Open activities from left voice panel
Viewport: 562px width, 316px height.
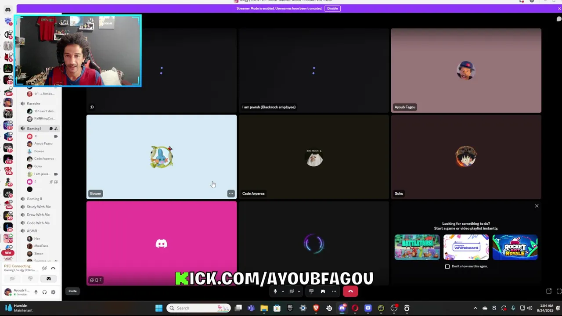(x=49, y=279)
